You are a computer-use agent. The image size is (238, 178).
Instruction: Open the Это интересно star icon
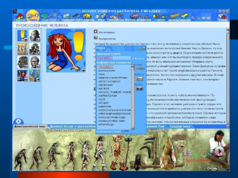(95, 31)
